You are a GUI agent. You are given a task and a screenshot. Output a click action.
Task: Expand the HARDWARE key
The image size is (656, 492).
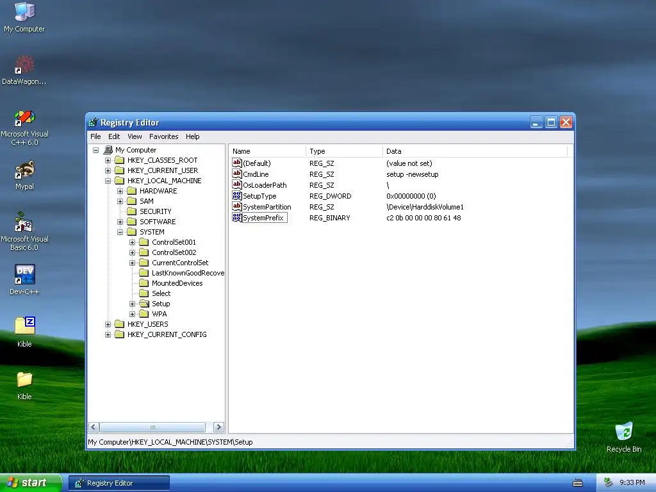coord(120,191)
